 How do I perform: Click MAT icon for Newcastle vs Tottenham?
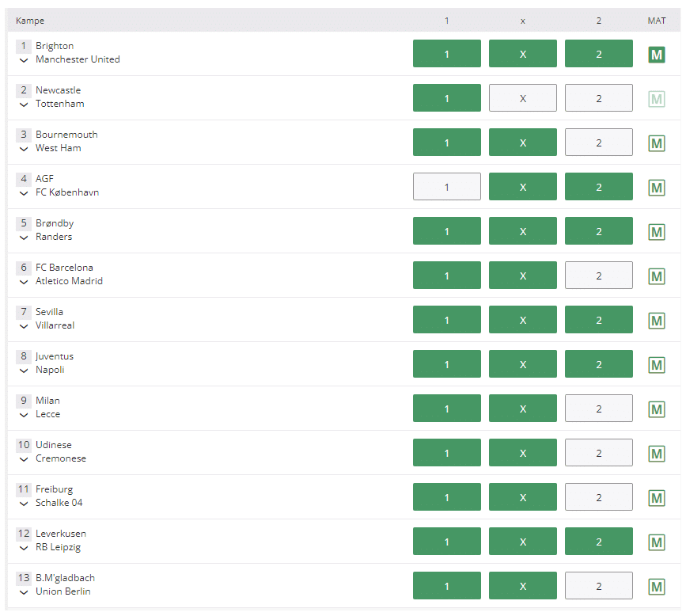pyautogui.click(x=656, y=99)
